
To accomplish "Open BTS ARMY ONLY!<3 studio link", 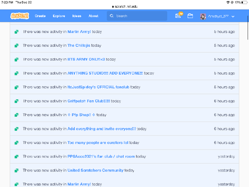I will [x=86, y=59].
